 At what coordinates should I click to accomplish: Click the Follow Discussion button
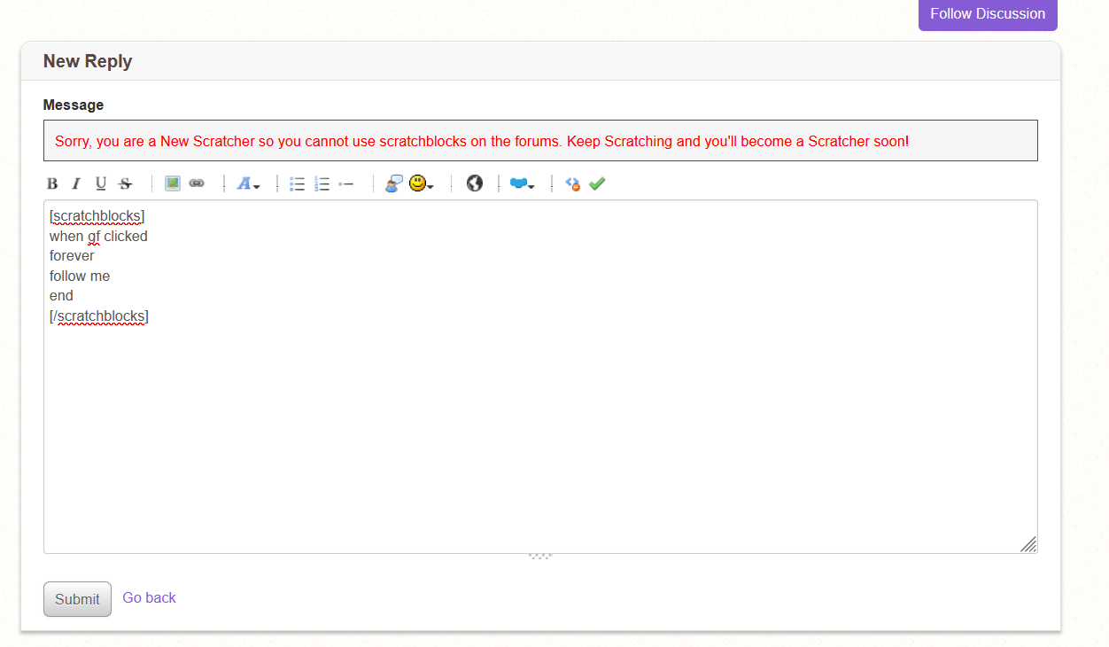988,14
